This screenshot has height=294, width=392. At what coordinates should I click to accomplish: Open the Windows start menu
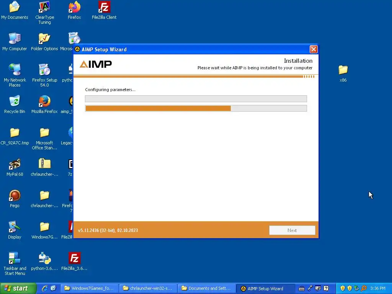(18, 288)
